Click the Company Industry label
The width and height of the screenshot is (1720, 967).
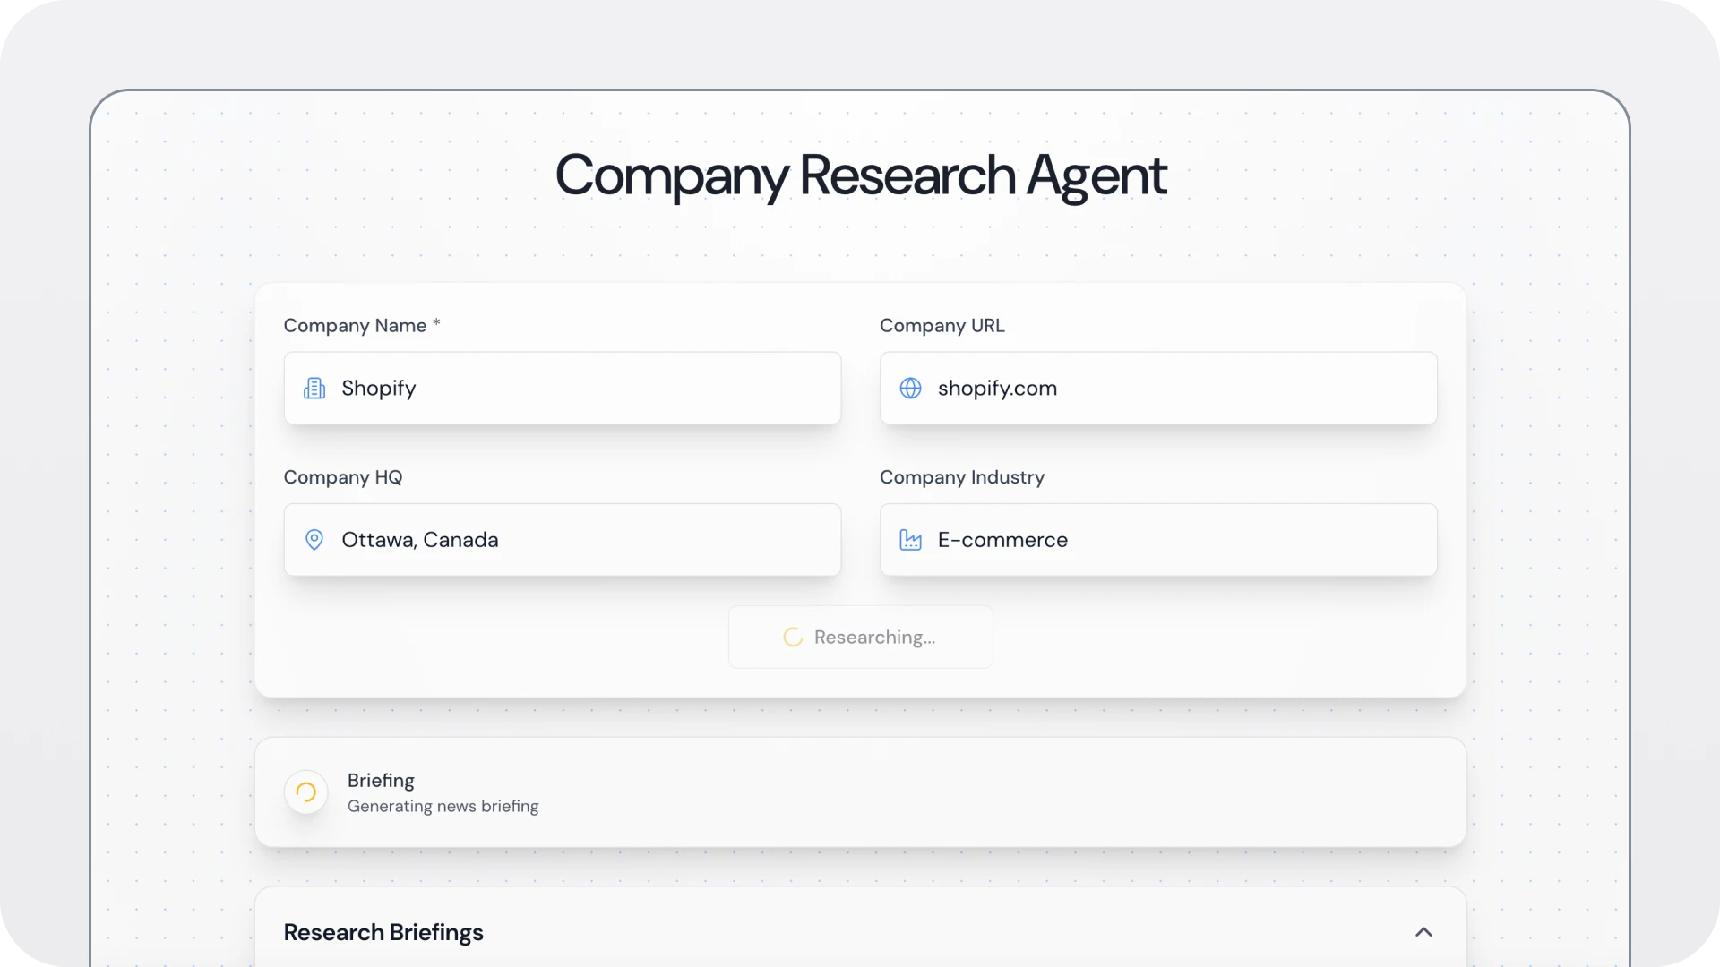961,477
